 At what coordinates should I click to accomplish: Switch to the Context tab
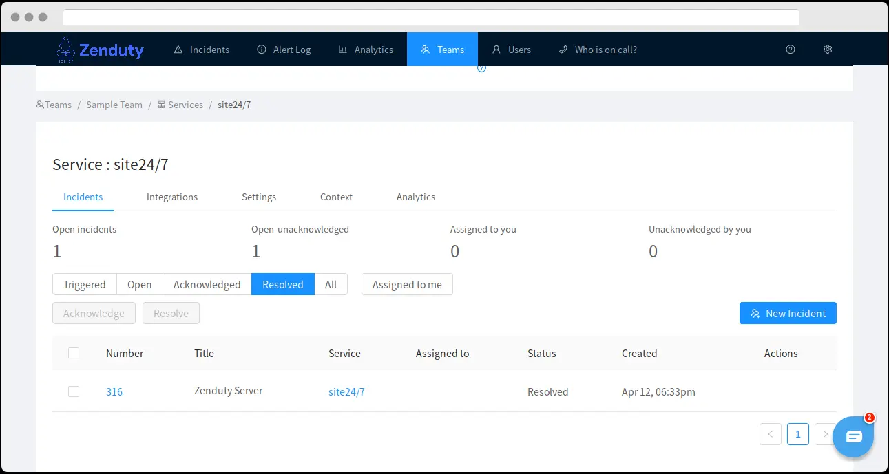[x=336, y=197]
